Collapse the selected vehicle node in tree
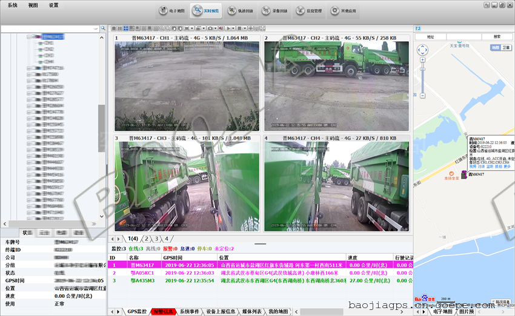 click(28, 36)
